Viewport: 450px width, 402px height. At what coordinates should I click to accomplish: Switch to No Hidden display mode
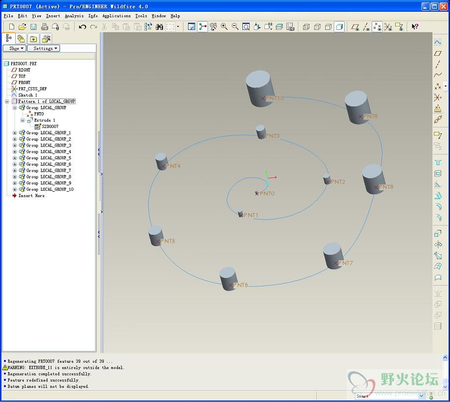(328, 27)
